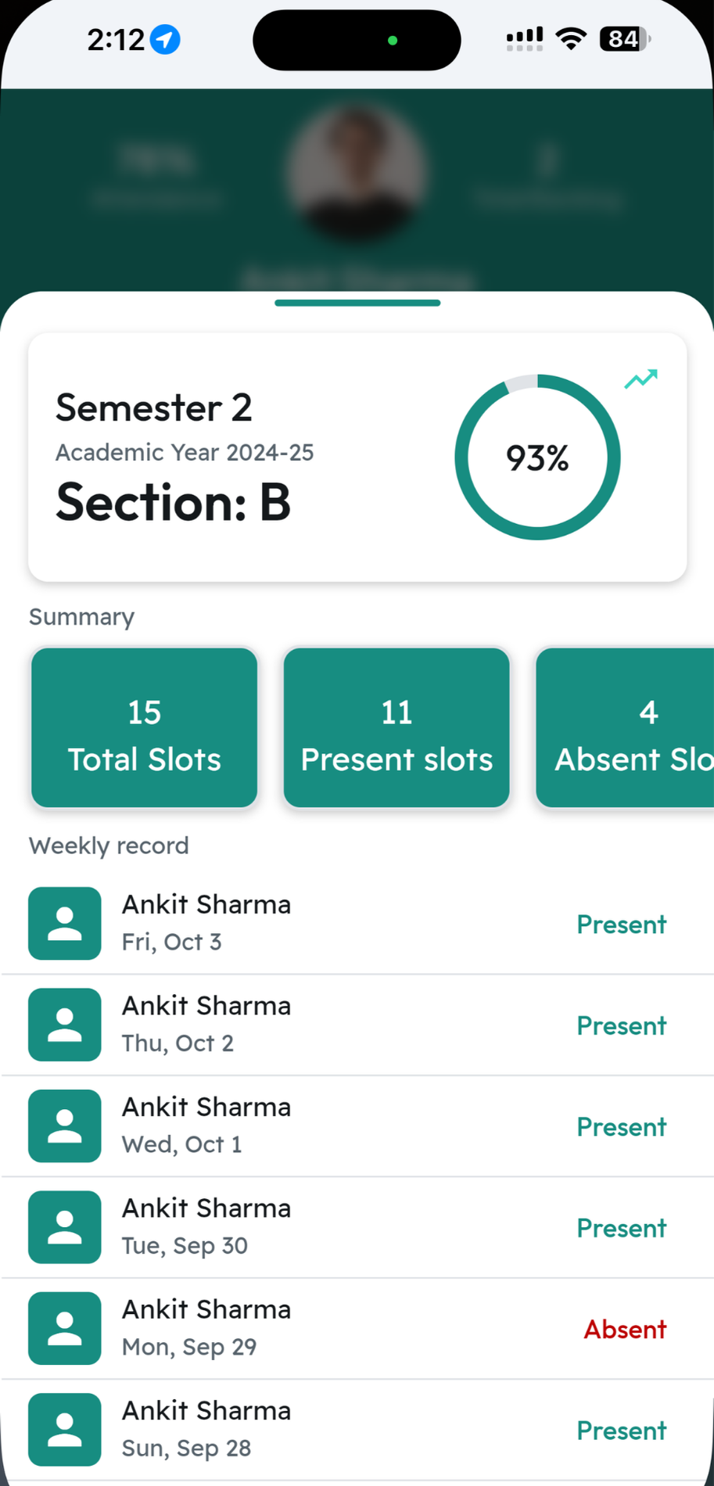This screenshot has height=1486, width=714.
Task: Open the Semester 2 Section B card
Action: click(x=235, y=458)
